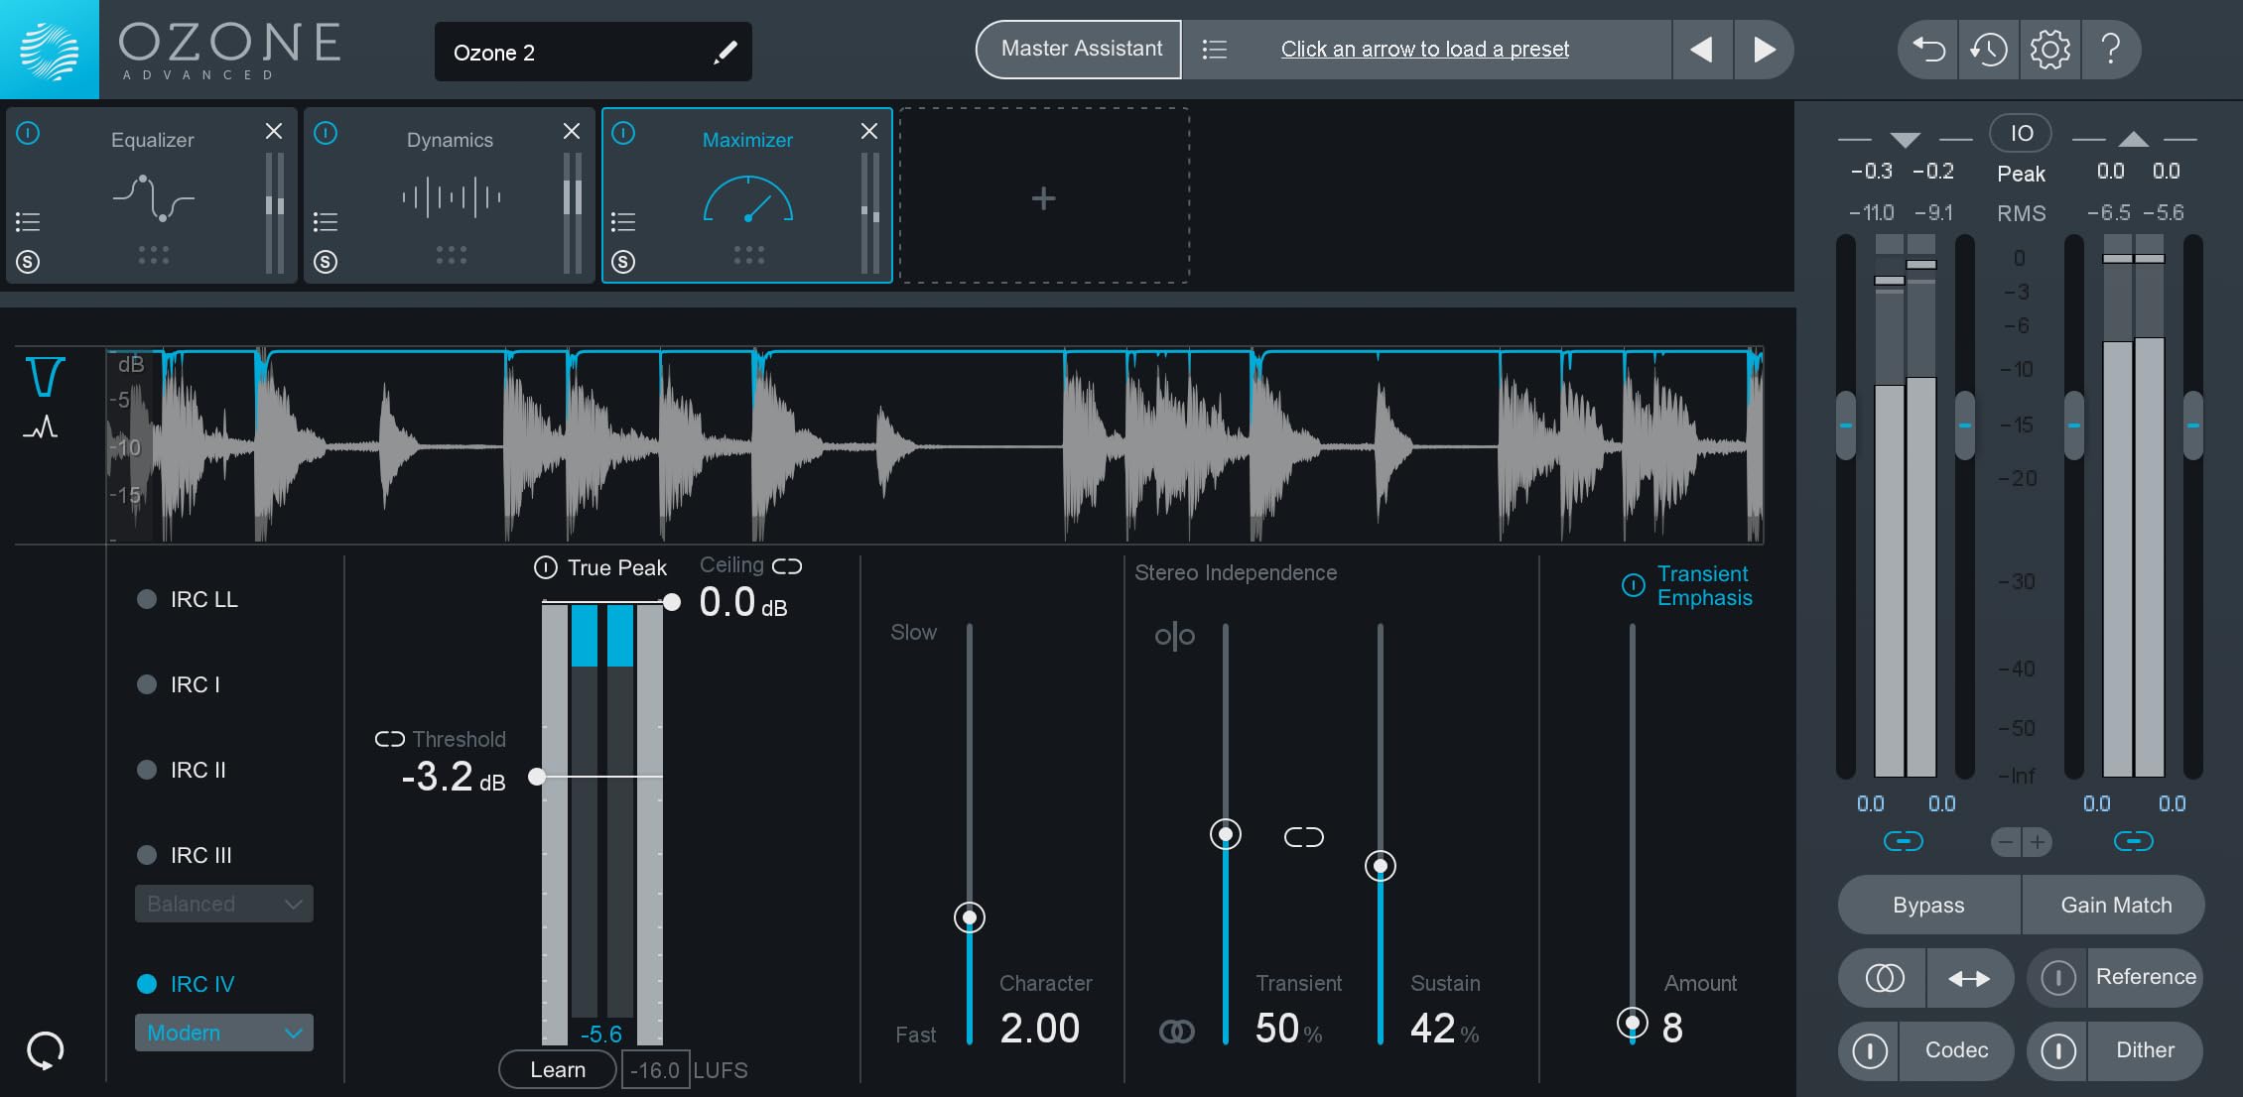
Task: Select the IRC II mode radio button
Action: pos(147,770)
